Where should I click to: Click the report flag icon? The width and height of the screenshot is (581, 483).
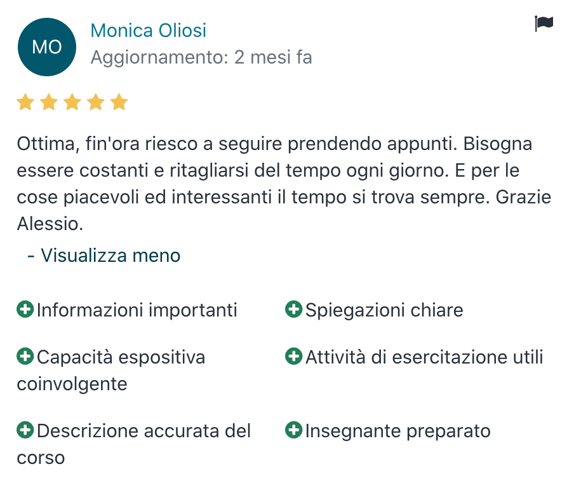tap(544, 24)
